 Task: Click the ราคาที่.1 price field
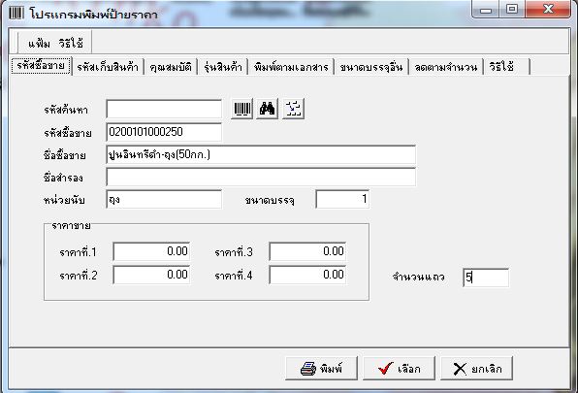coord(151,251)
